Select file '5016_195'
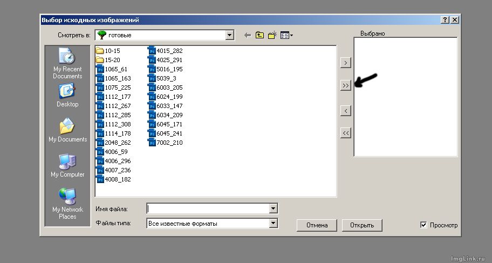This screenshot has height=263, width=492. tap(166, 69)
